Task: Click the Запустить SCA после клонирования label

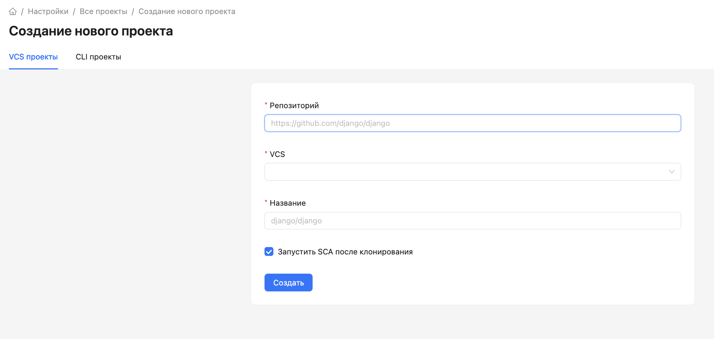Action: [x=345, y=252]
